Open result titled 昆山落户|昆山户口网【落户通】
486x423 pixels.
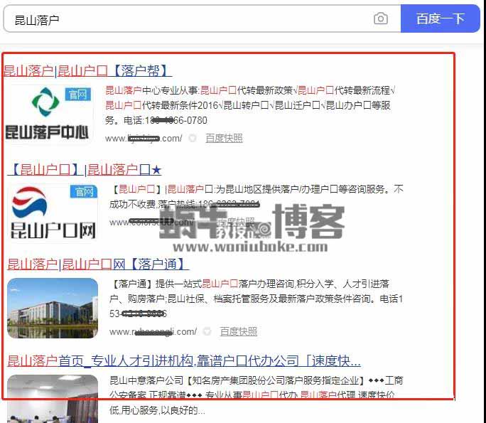(98, 264)
